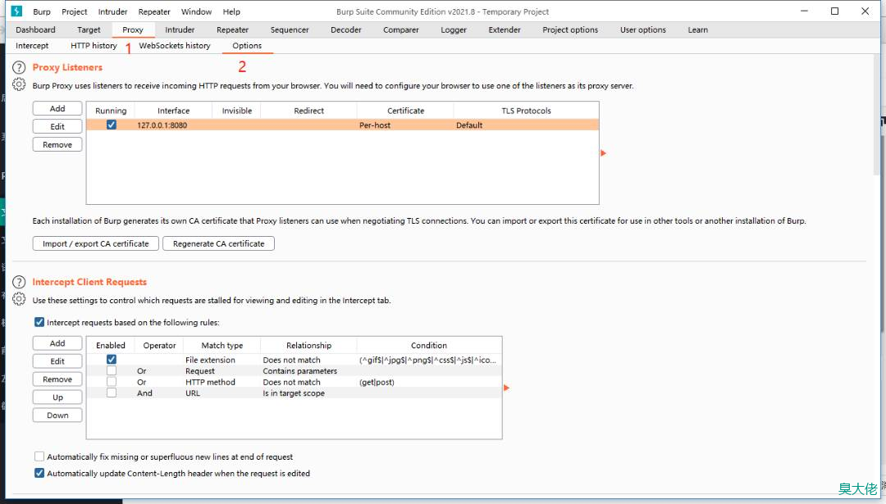Click Regenerate CA certificate
886x504 pixels.
tap(219, 243)
